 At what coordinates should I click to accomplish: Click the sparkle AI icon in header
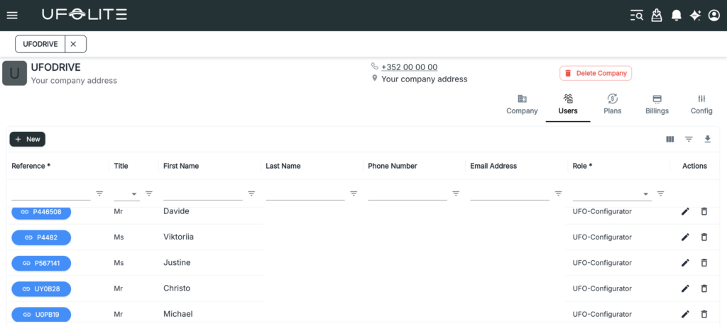click(x=695, y=15)
